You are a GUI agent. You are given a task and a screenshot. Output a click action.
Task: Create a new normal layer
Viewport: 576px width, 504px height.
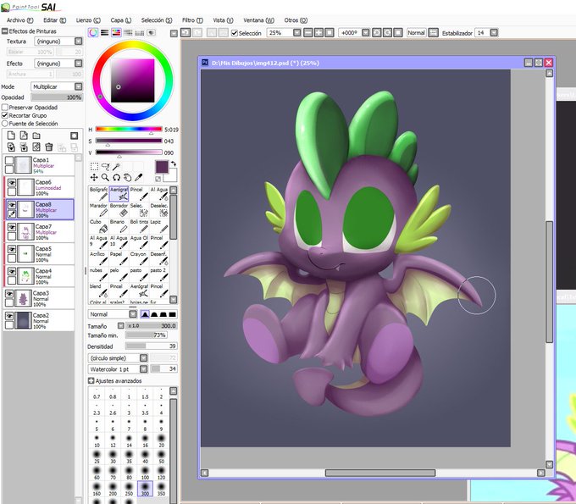[x=11, y=136]
